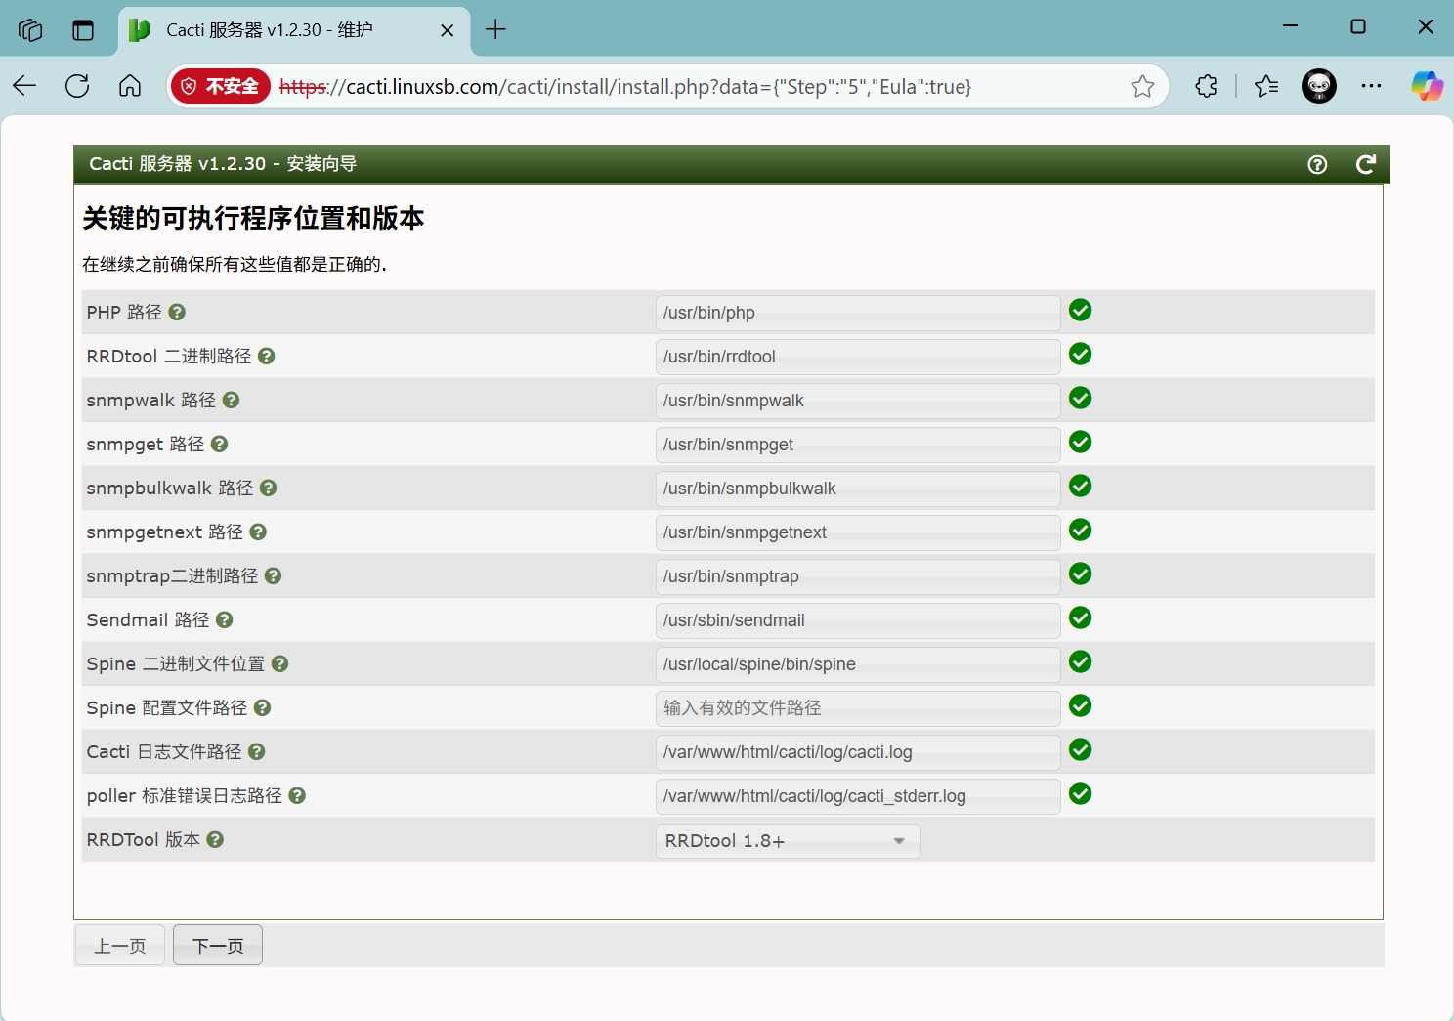Show help for Sendmail 路径
Viewport: 1454px width, 1021px height.
click(224, 619)
